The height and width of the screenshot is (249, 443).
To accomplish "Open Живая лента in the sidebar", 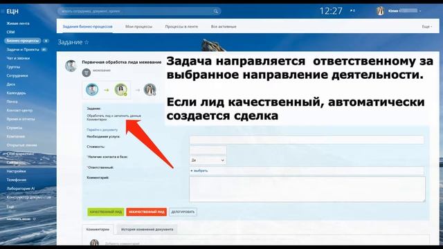I will pos(18,24).
